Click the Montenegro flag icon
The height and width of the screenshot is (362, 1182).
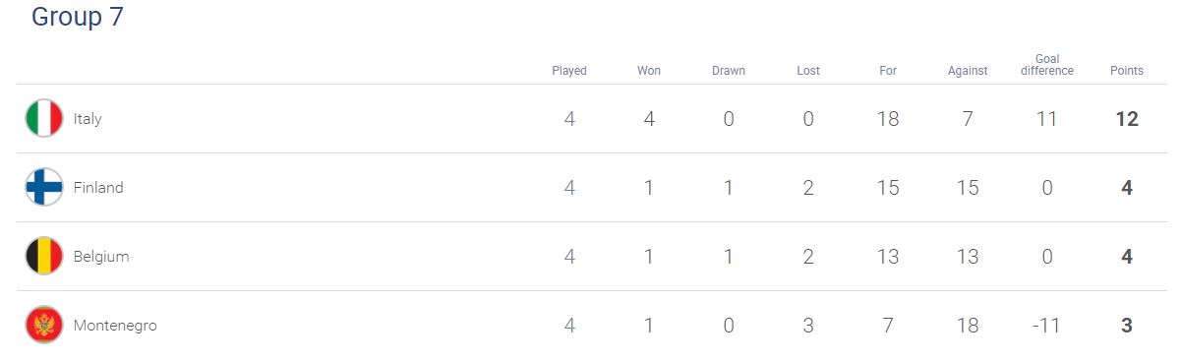44,326
